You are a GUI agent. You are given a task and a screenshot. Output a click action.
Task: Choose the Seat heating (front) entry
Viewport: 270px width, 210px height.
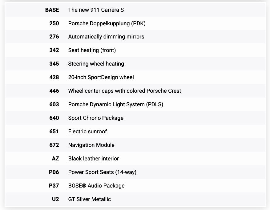point(92,50)
